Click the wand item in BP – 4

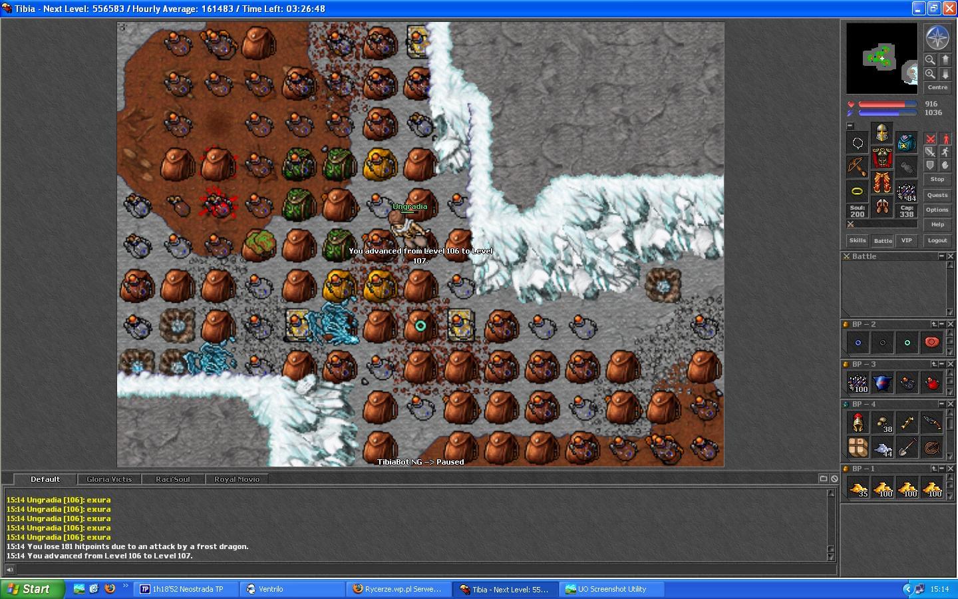[x=907, y=422]
